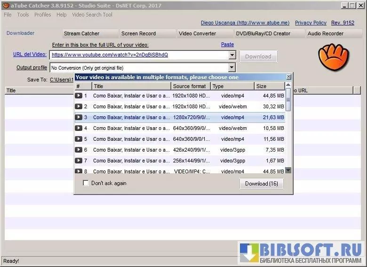
Task: Click the play icon of row 4
Action: coord(79,128)
